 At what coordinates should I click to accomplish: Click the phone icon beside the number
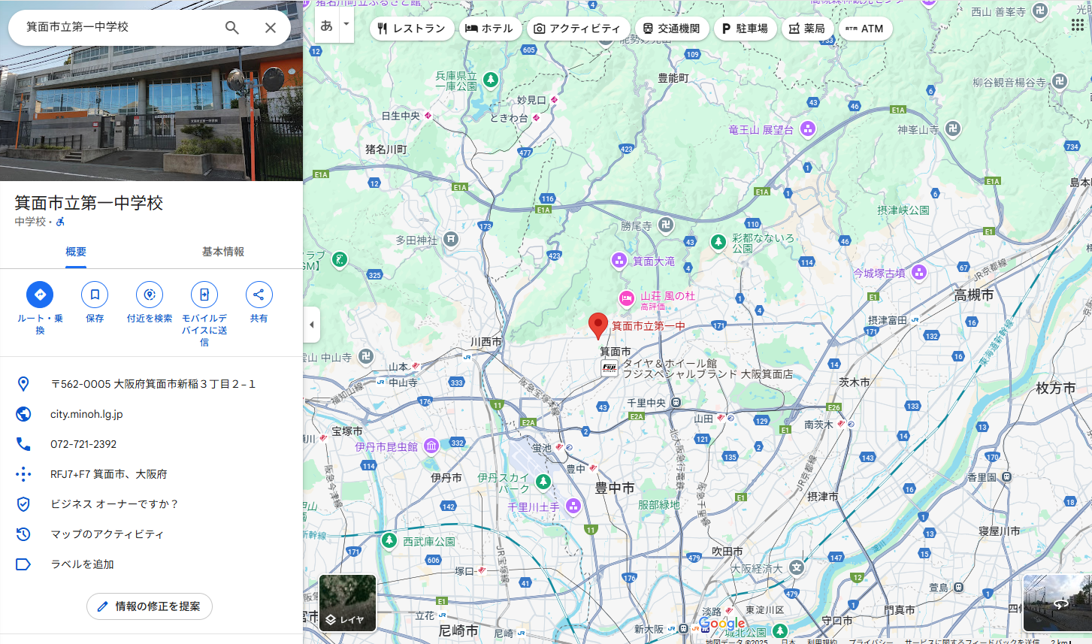coord(23,444)
